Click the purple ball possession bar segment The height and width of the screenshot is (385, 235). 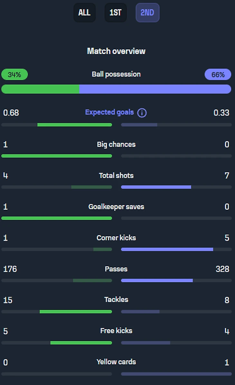[x=155, y=89]
